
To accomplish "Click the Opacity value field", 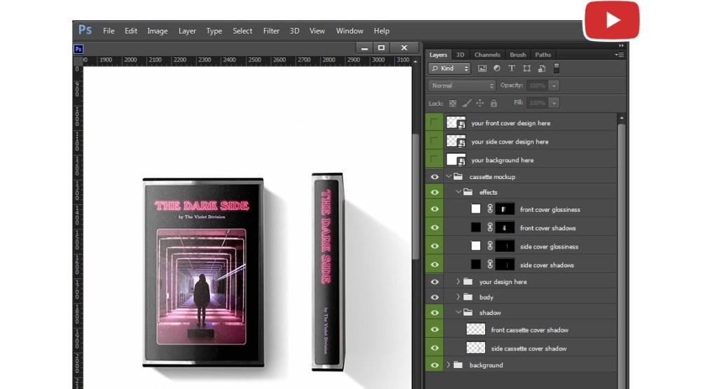I will tap(538, 85).
